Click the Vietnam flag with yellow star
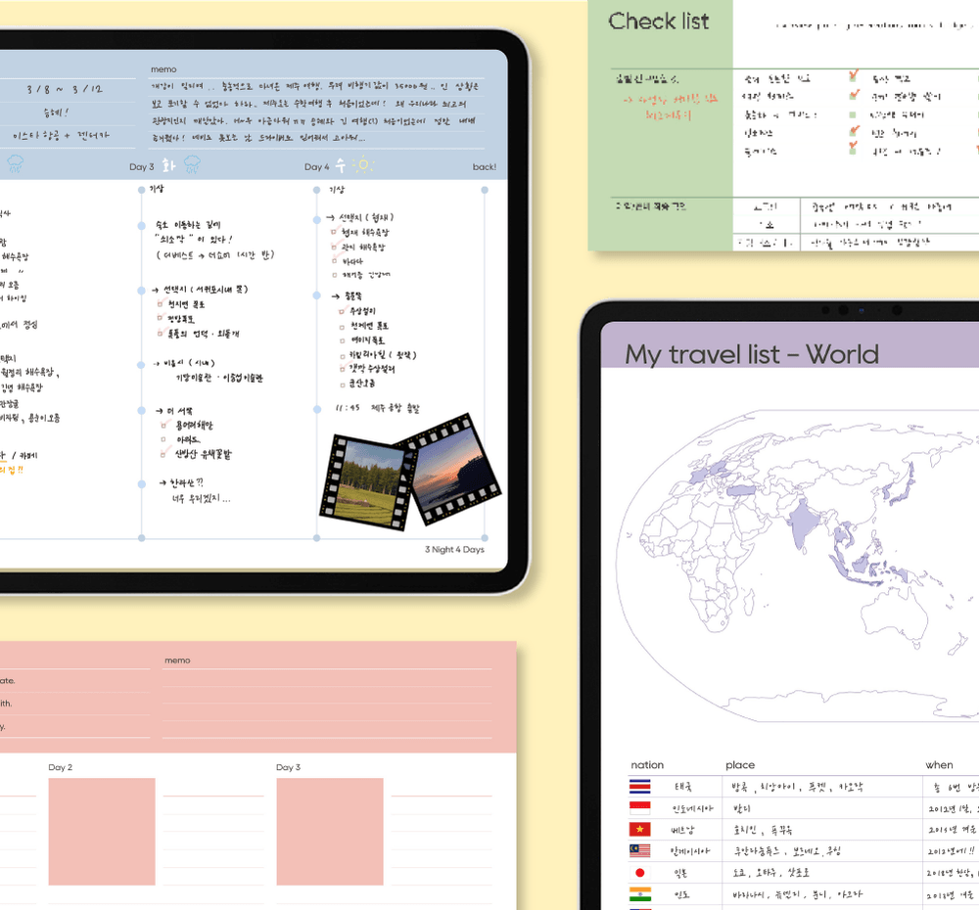979x910 pixels. [640, 830]
